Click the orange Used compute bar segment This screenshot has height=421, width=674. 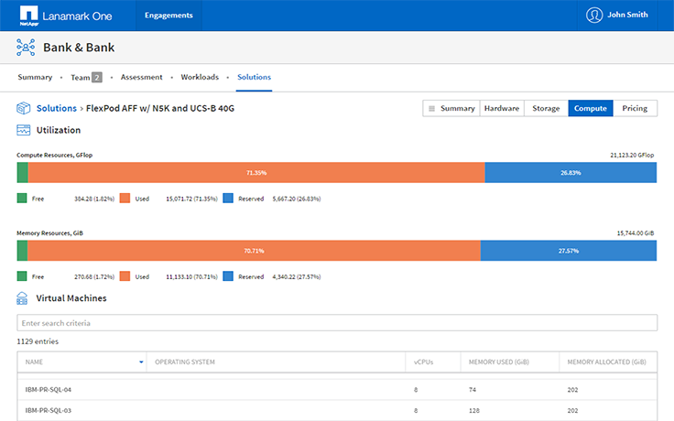tap(256, 172)
